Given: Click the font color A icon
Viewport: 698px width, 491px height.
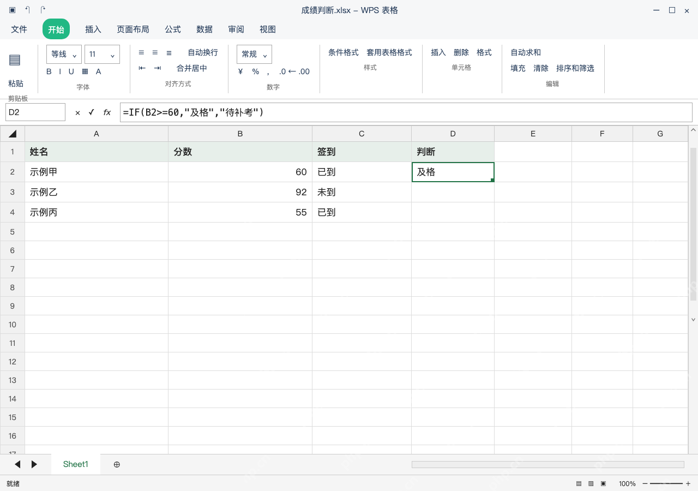Looking at the screenshot, I should pyautogui.click(x=99, y=71).
